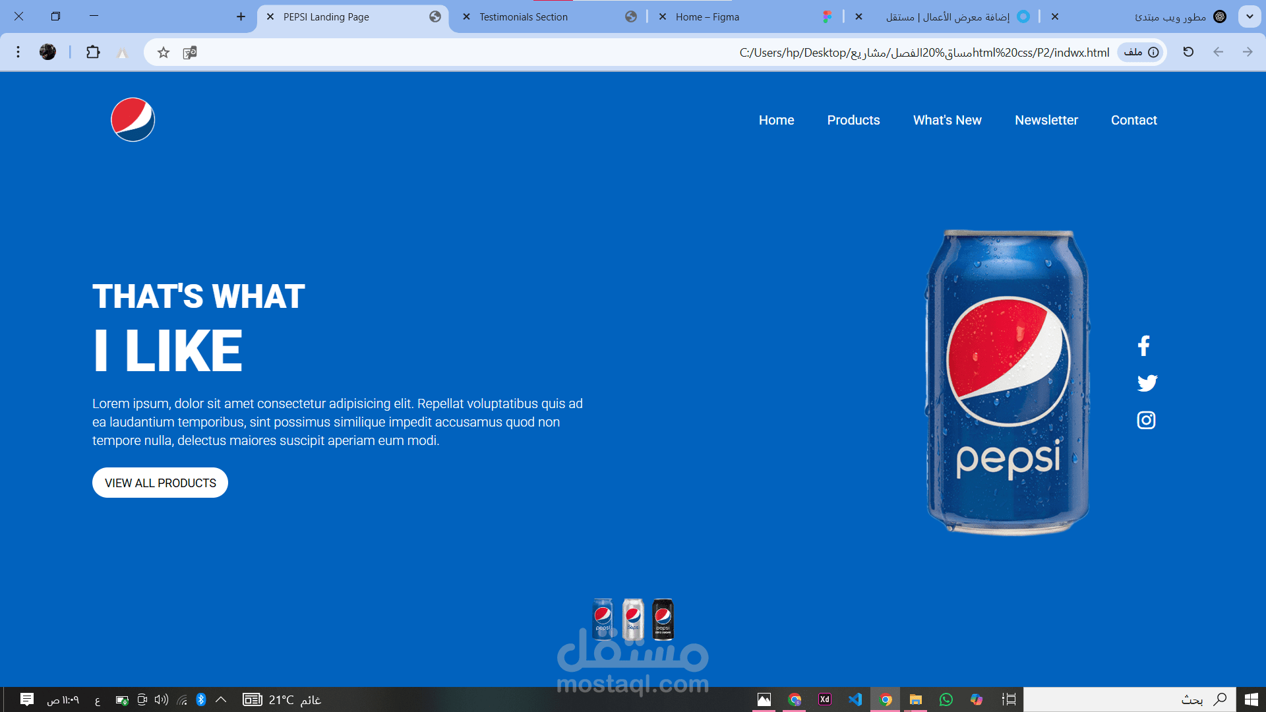This screenshot has width=1266, height=712.
Task: Go to the What's New nav link
Action: 947,120
